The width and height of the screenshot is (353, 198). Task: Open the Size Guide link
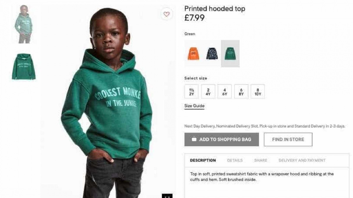pos(194,106)
